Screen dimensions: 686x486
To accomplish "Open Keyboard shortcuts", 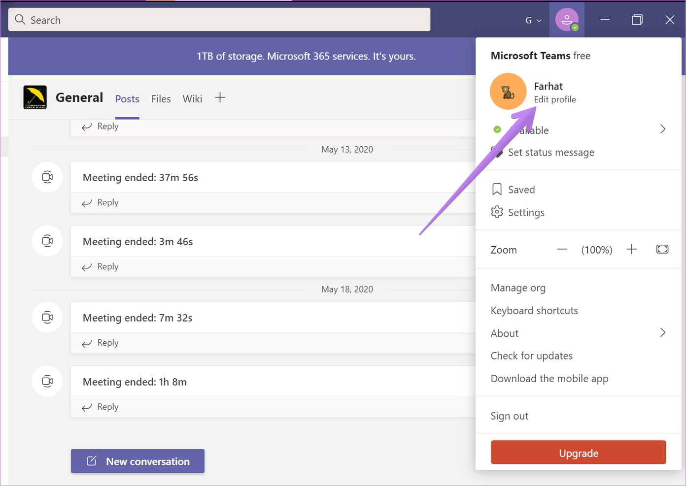I will point(534,311).
